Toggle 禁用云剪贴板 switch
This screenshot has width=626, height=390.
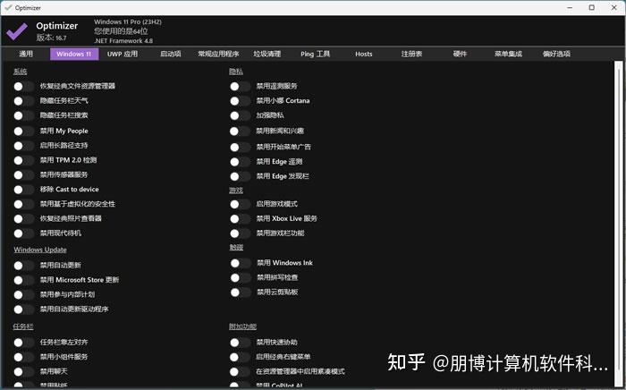click(241, 292)
